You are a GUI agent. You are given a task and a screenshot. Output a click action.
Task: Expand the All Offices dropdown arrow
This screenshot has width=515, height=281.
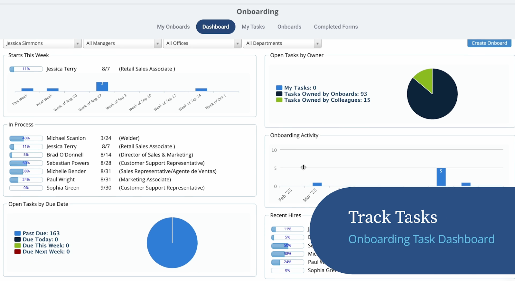coord(238,43)
